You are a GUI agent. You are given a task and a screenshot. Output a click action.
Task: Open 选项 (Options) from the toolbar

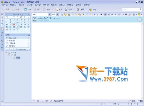80,9
